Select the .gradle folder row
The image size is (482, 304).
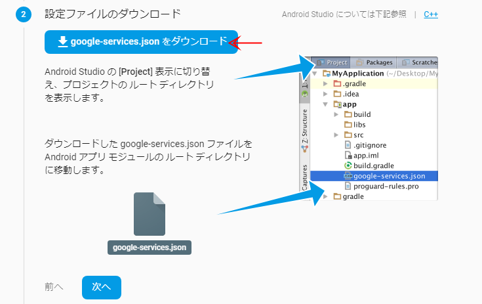coord(374,83)
